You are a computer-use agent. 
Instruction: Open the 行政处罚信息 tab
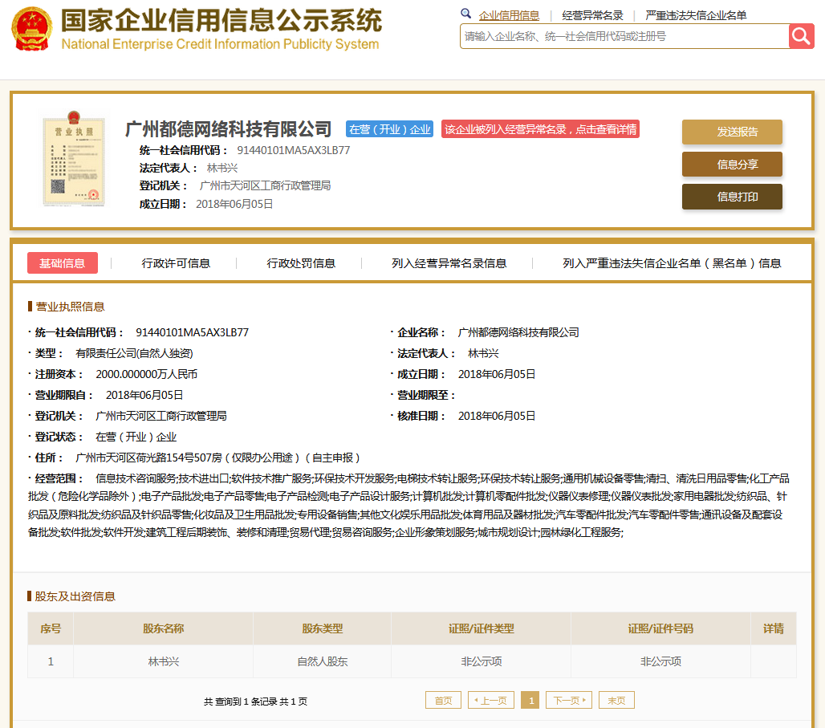301,263
